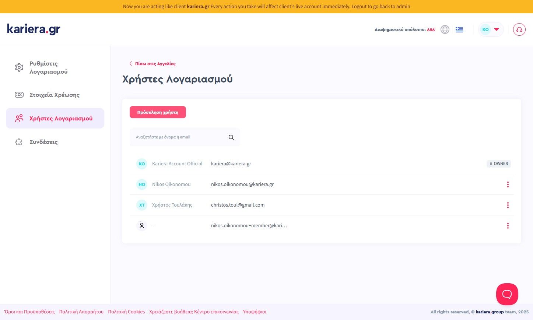The image size is (533, 320).
Task: Click the puzzle icon for Συνδέσεις
Action: click(x=19, y=142)
